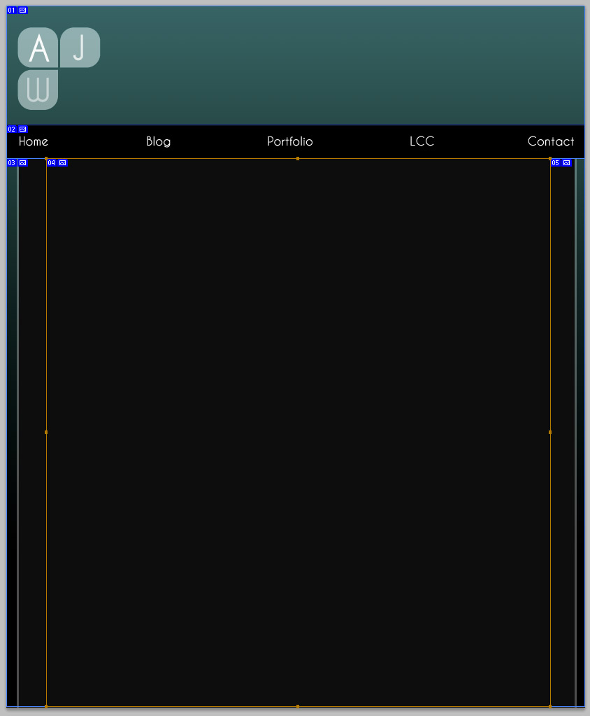Click the 'A' logo tile
Viewport: 590px width, 716px height.
(38, 48)
